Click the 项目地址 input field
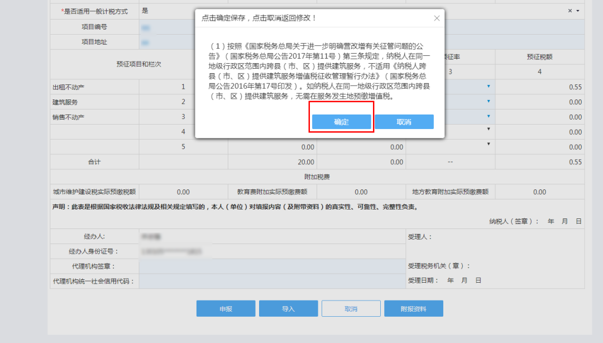The image size is (603, 343). click(x=361, y=42)
